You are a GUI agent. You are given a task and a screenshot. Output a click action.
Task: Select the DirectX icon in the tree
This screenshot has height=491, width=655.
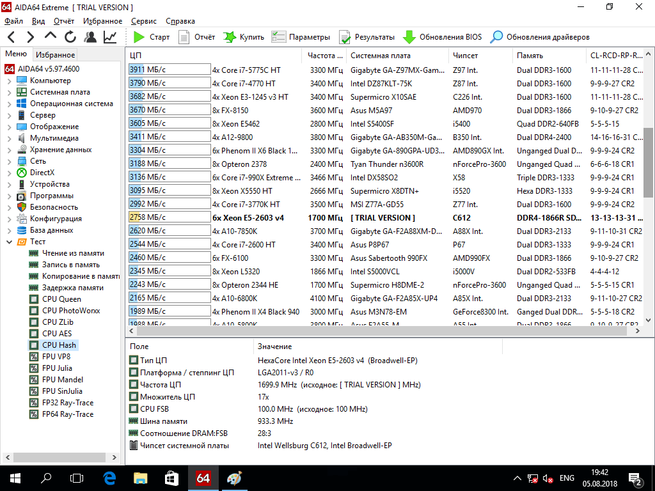(22, 173)
